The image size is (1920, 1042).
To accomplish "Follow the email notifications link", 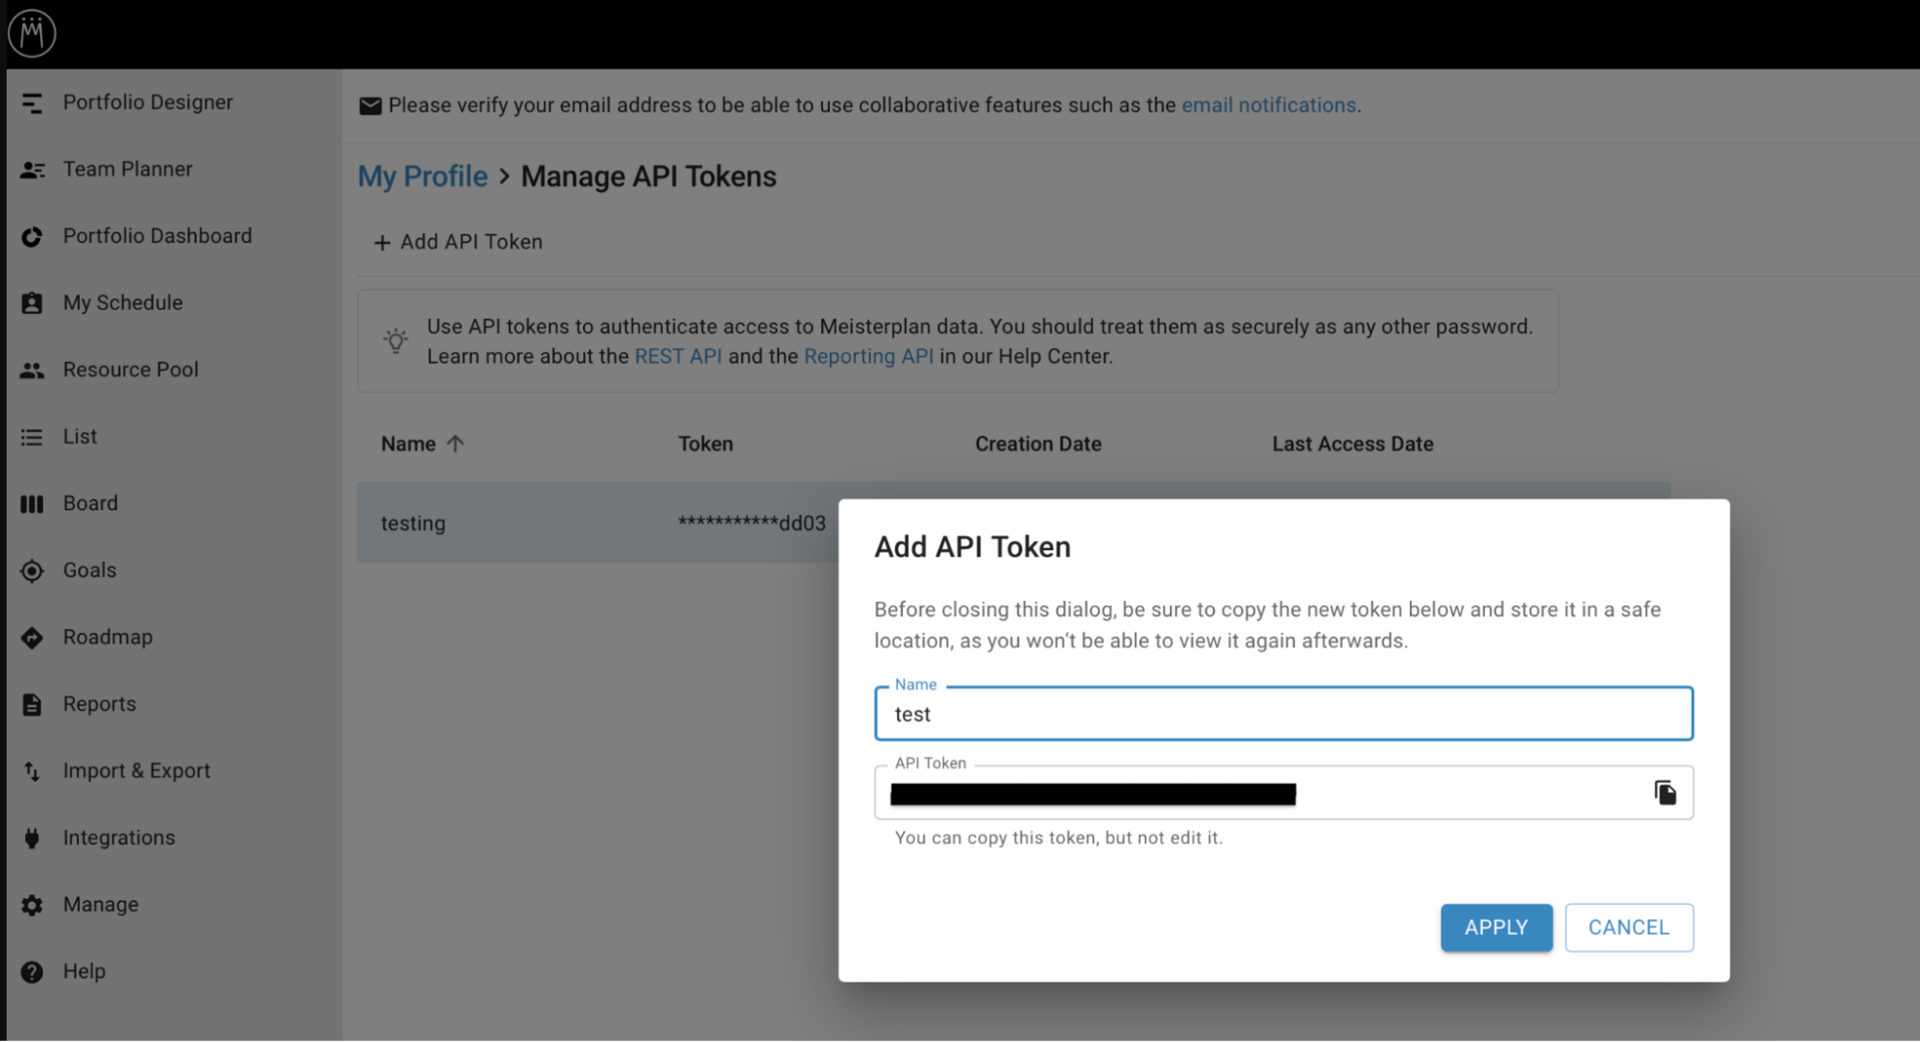I will tap(1268, 105).
